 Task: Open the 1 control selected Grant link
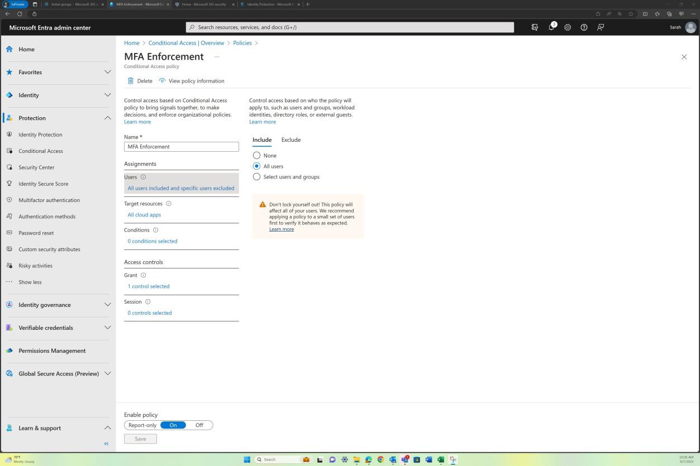pyautogui.click(x=148, y=286)
